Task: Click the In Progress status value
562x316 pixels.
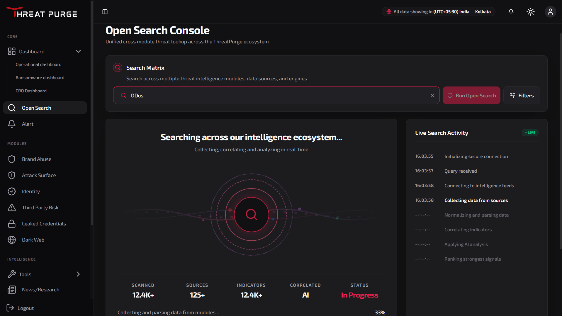Action: click(x=360, y=295)
